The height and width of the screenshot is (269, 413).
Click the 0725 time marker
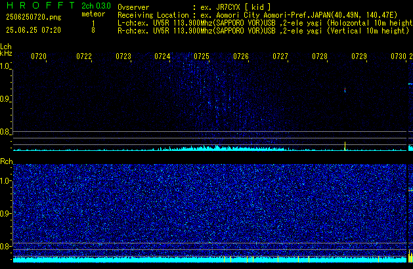click(202, 56)
